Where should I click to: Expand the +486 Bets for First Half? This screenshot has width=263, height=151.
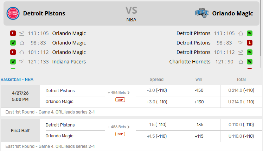pos(119,127)
